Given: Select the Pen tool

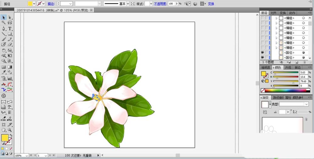Looking at the screenshot, I should [3, 29].
